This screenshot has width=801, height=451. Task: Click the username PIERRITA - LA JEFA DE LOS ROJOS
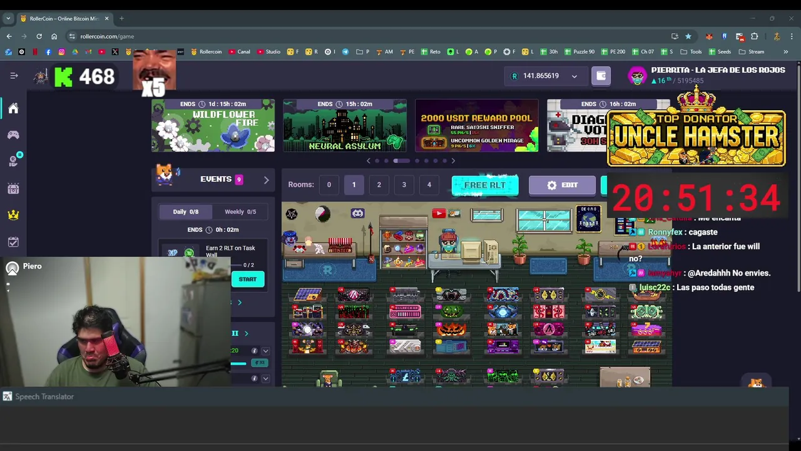[x=718, y=70]
